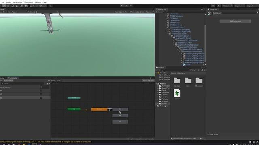Click the Hierarchy vertical scrollbar
The height and width of the screenshot is (145, 259).
205,43
